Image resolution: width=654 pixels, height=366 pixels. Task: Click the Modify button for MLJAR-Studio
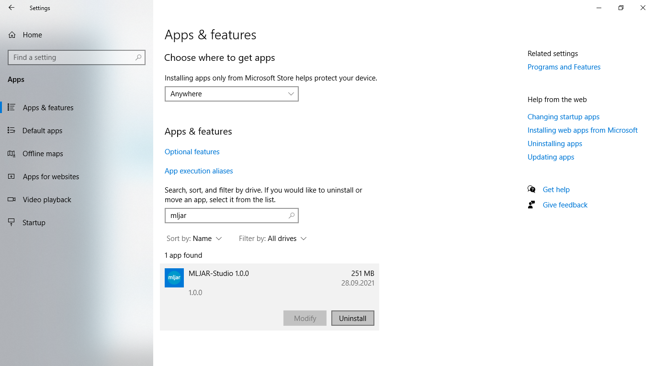[x=305, y=318]
